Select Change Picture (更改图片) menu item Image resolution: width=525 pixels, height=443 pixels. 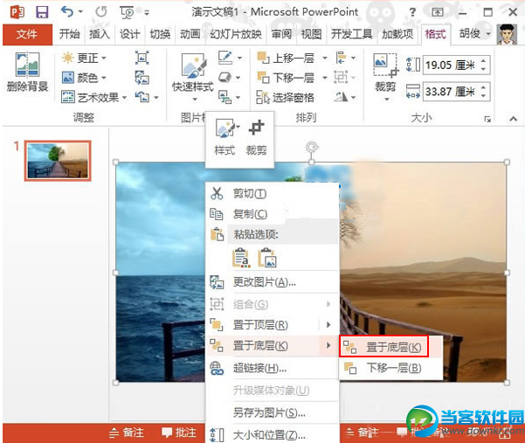272,282
